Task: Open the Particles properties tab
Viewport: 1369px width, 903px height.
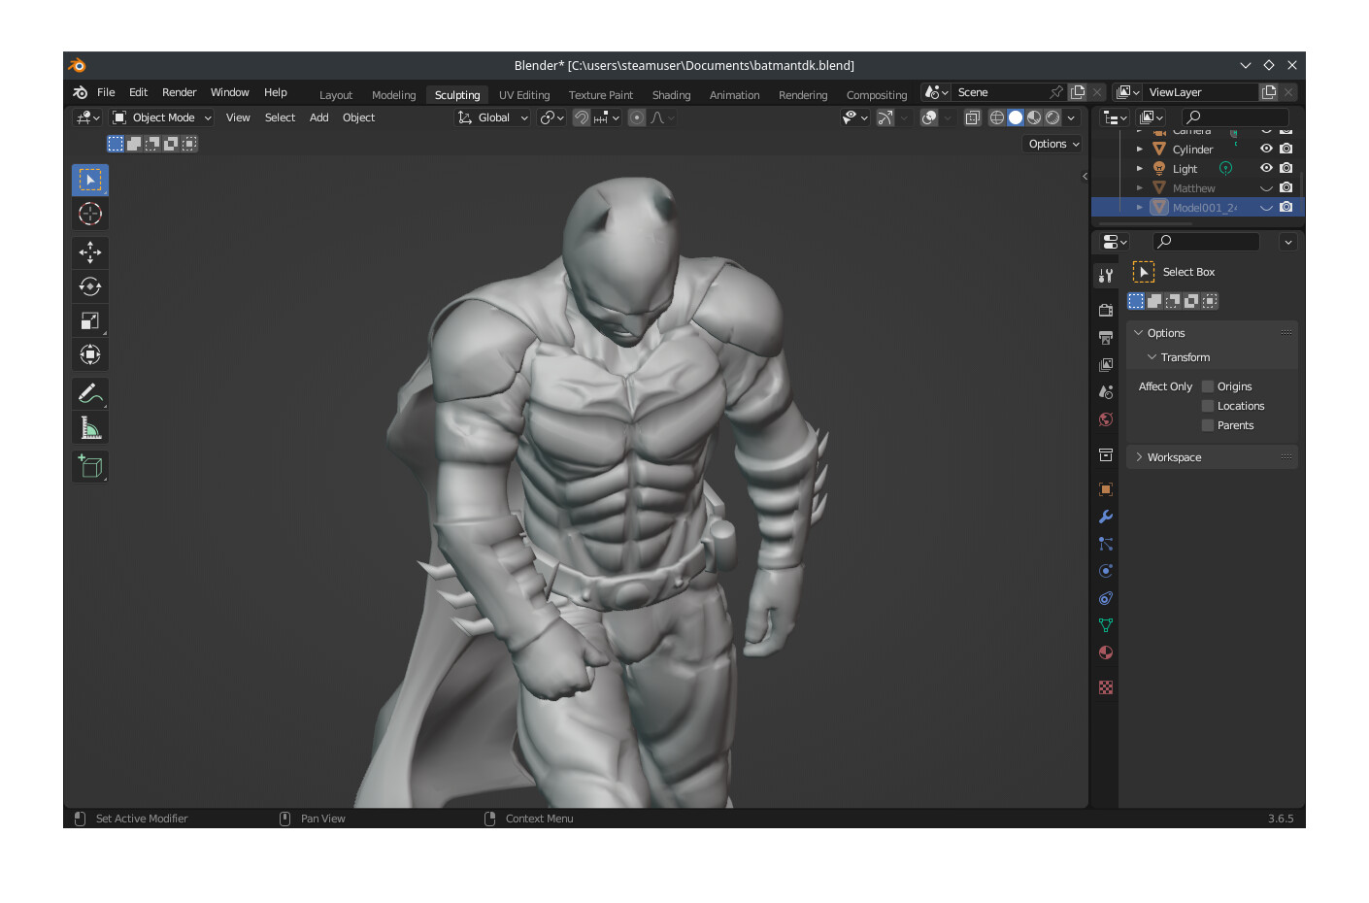Action: [1105, 544]
